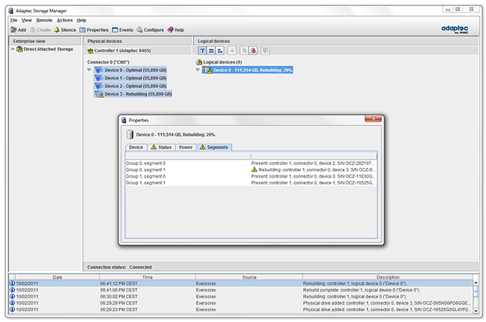Switch to the Power tab in Properties

(185, 147)
